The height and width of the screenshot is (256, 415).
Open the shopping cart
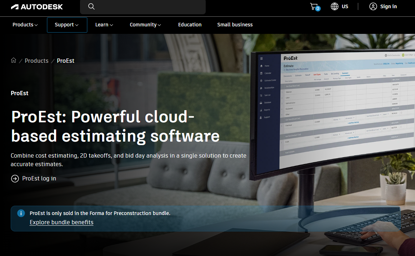(315, 7)
